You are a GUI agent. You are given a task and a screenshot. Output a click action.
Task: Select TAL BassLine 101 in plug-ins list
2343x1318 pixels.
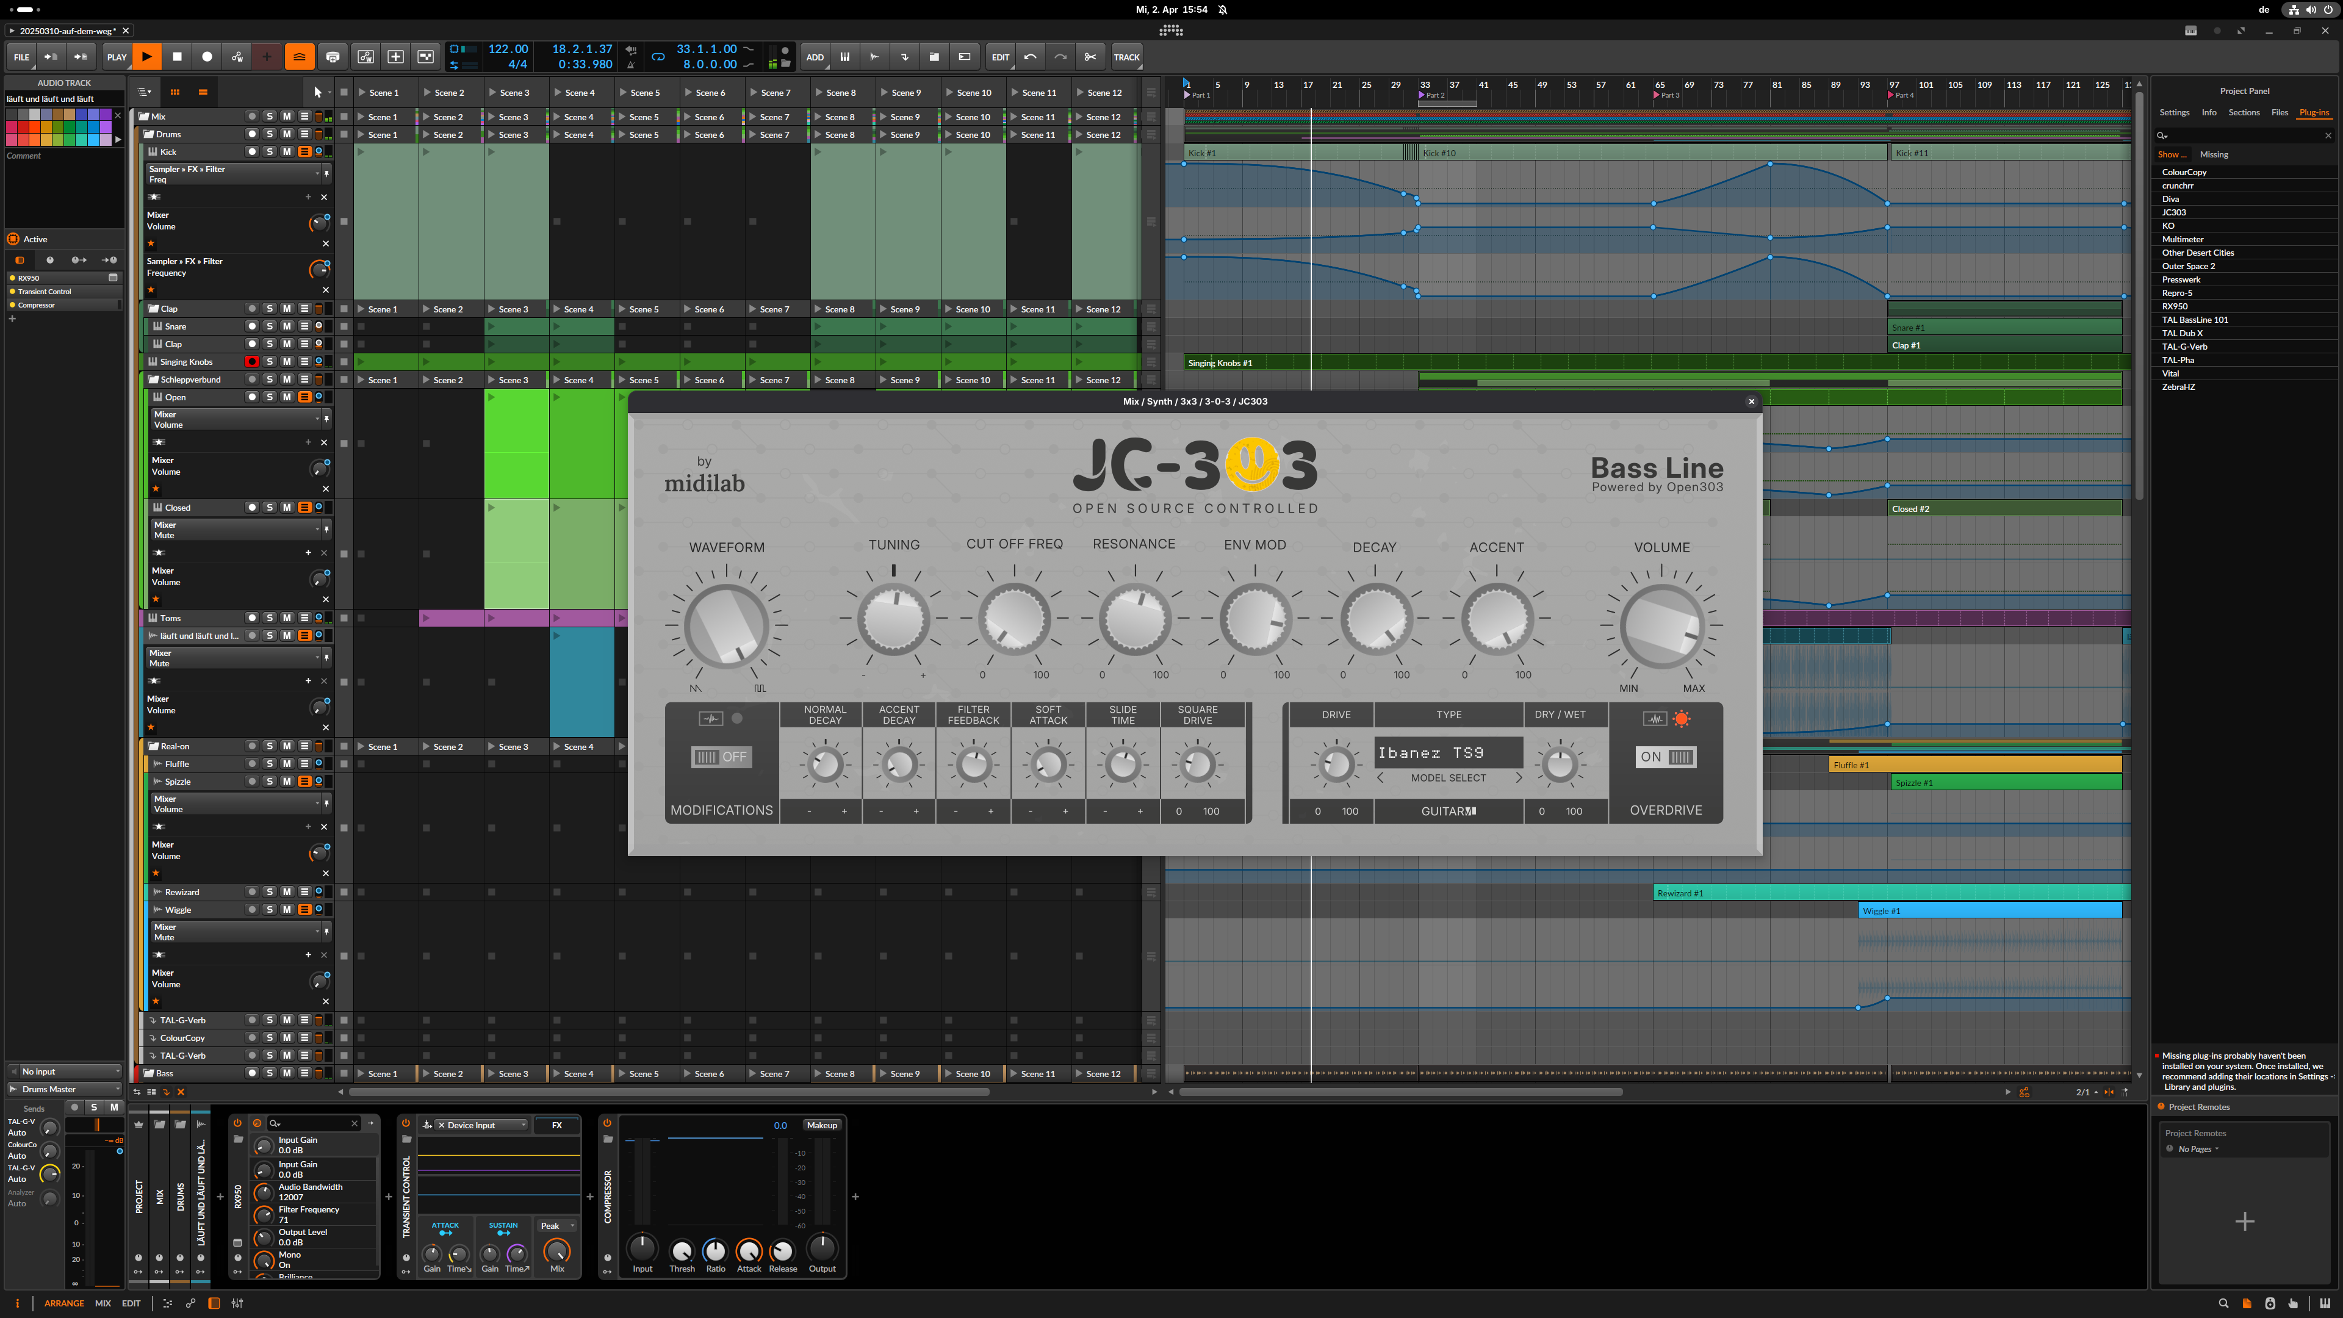pyautogui.click(x=2195, y=319)
